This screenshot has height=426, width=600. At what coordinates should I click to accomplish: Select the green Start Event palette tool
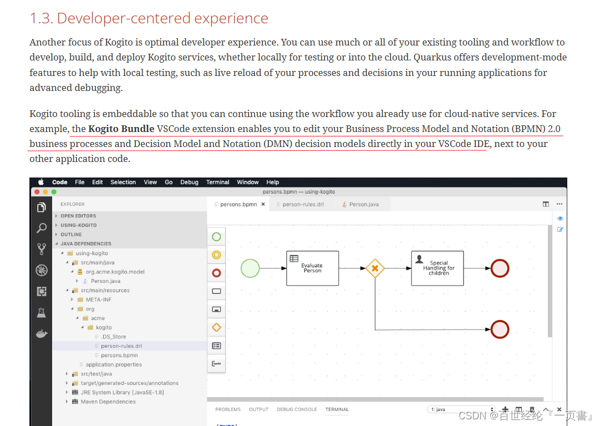(x=216, y=237)
